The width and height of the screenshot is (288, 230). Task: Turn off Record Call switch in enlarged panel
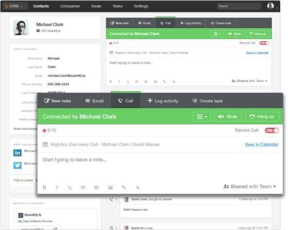pos(272,130)
